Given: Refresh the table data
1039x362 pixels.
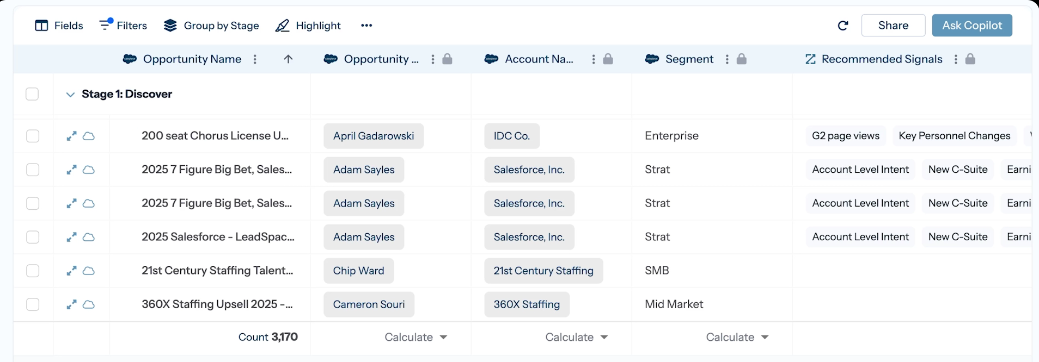Looking at the screenshot, I should (x=843, y=26).
